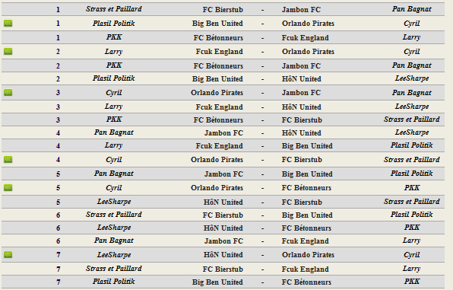Click FC Bétonneurs home team in round 1
This screenshot has height=290, width=453.
click(x=218, y=37)
